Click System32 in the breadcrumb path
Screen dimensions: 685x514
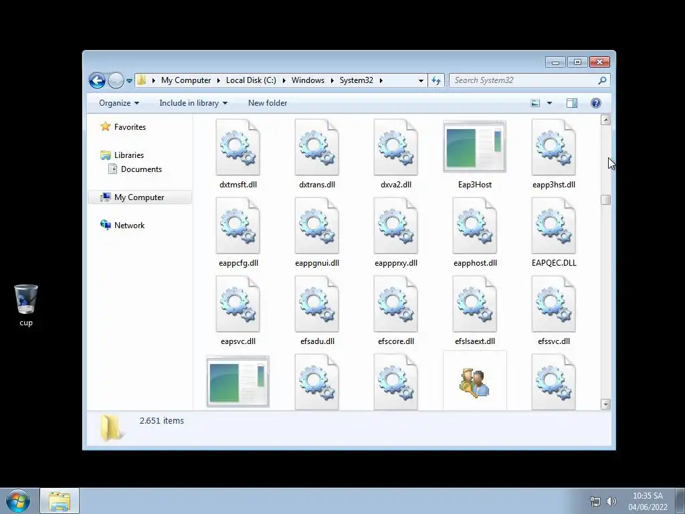pos(357,80)
